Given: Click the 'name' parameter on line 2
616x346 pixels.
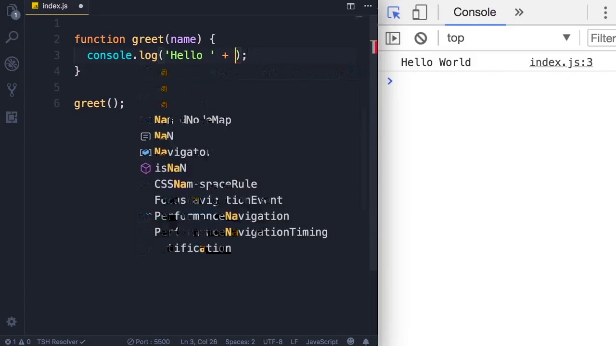Looking at the screenshot, I should (x=183, y=39).
